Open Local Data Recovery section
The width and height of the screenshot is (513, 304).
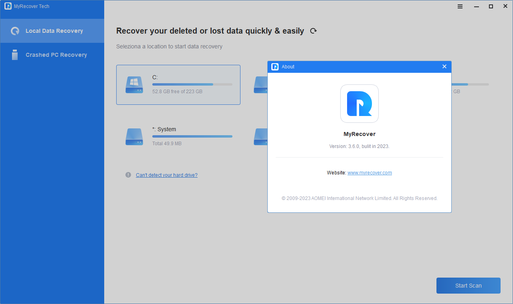[52, 31]
